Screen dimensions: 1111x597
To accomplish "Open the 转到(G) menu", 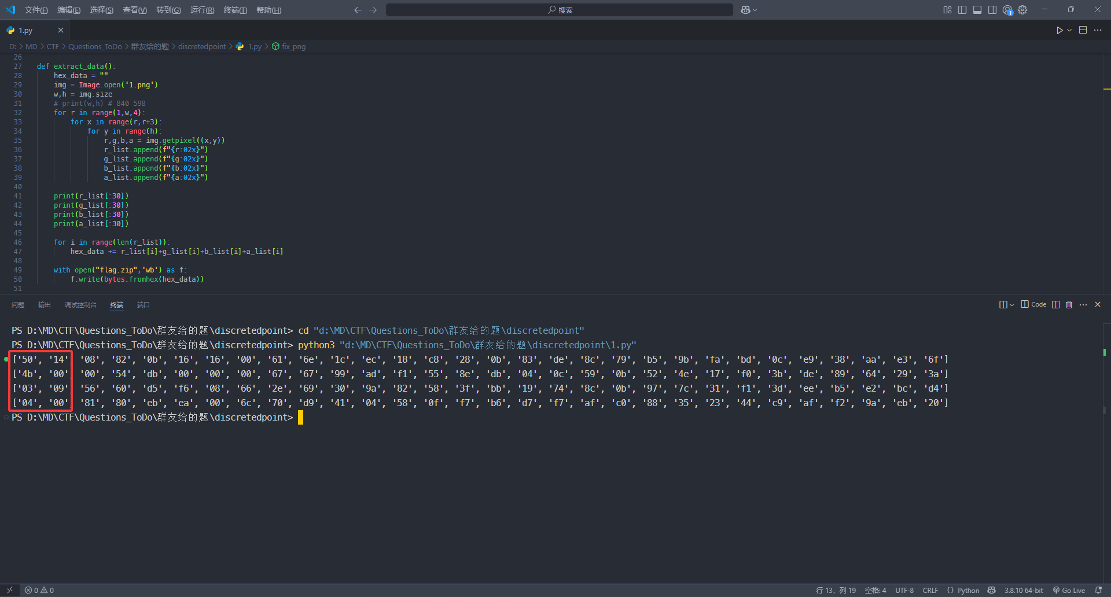I will click(x=168, y=10).
